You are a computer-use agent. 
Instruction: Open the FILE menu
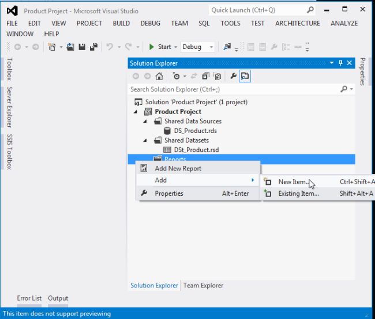pyautogui.click(x=12, y=23)
